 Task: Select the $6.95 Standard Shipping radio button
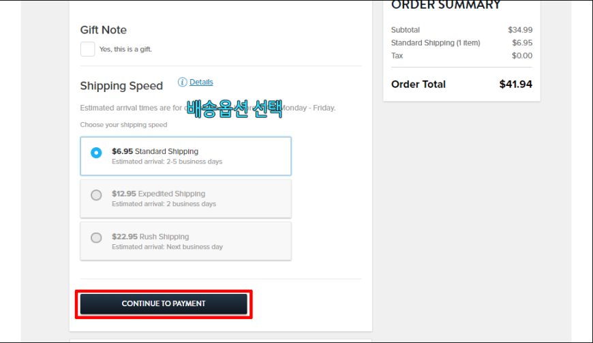(x=96, y=153)
